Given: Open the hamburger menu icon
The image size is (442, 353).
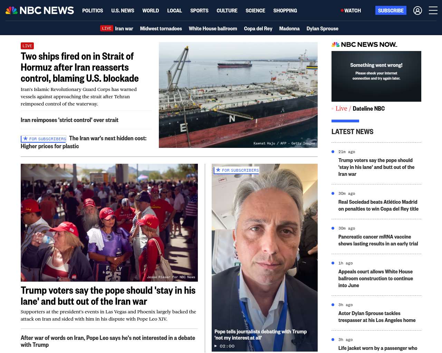Looking at the screenshot, I should pyautogui.click(x=433, y=11).
